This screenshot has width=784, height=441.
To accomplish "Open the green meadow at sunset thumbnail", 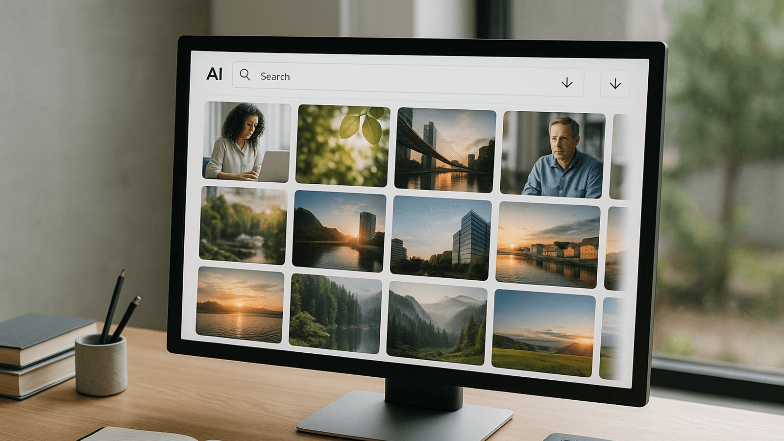I will pos(543,333).
